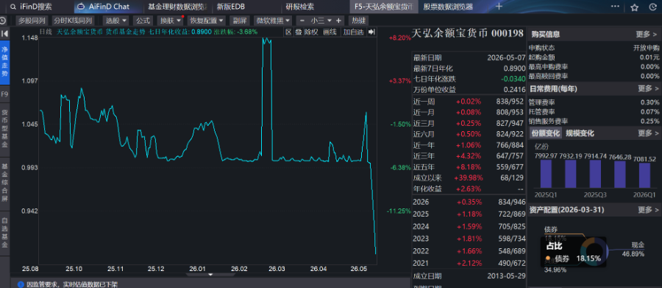The image size is (662, 288).
Task: Click the iFinD search magnifier icon
Action: [13, 7]
